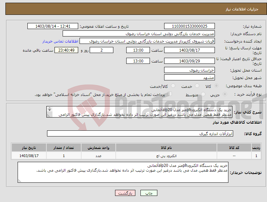Click the price validity 13:00 time field
Viewport: 267px width, 202px height.
[138, 61]
